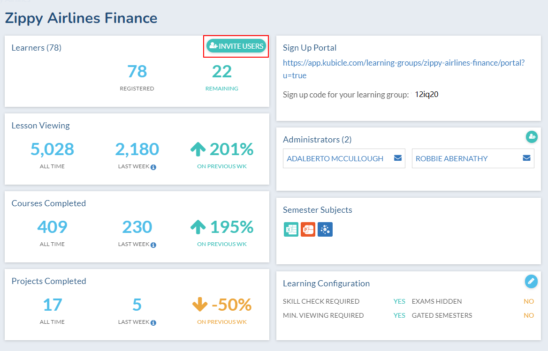The height and width of the screenshot is (351, 548).
Task: Click the Administrators (2) heading
Action: pos(317,140)
